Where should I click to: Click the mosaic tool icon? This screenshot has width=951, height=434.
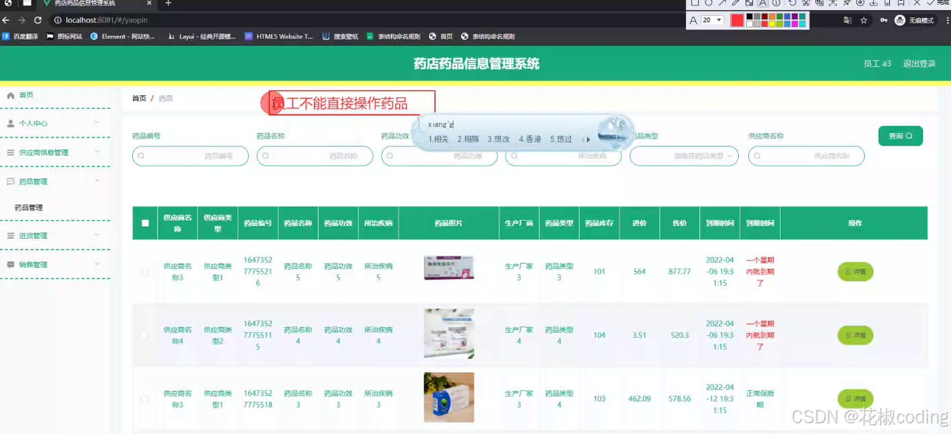(750, 5)
